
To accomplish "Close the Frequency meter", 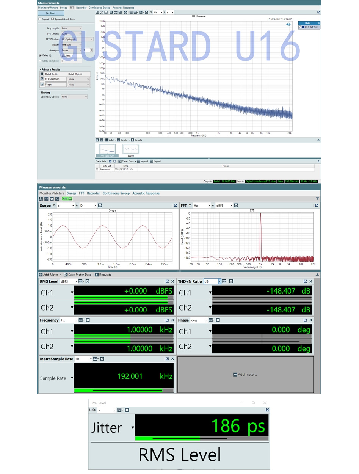I will coord(172,320).
